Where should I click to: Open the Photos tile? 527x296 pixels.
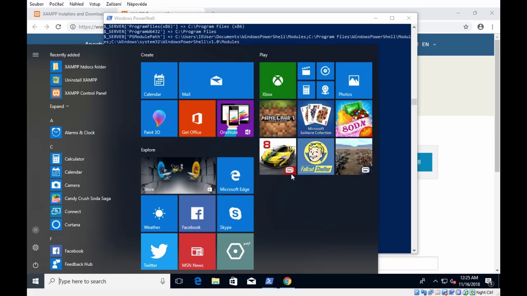[354, 80]
